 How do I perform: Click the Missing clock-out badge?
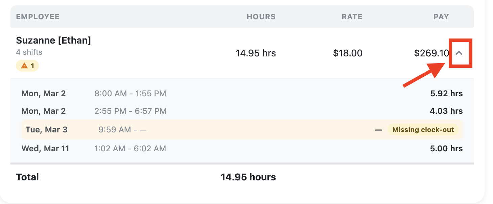423,130
